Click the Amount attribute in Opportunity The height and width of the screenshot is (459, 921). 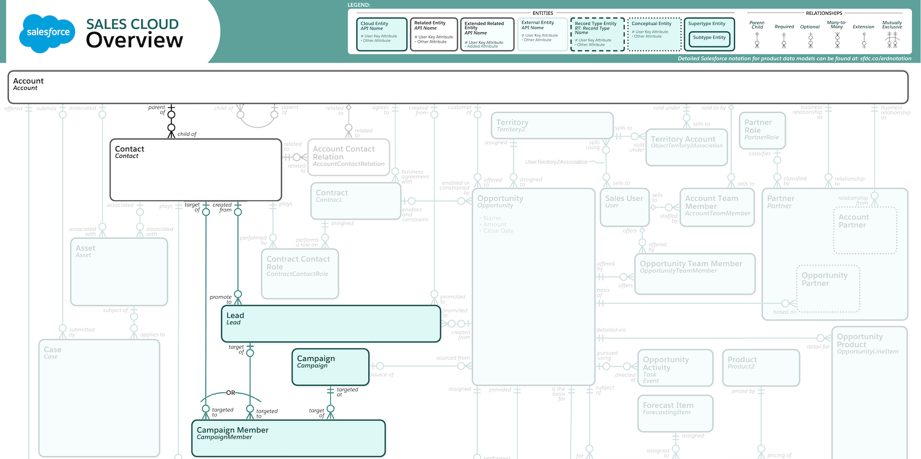click(x=495, y=225)
